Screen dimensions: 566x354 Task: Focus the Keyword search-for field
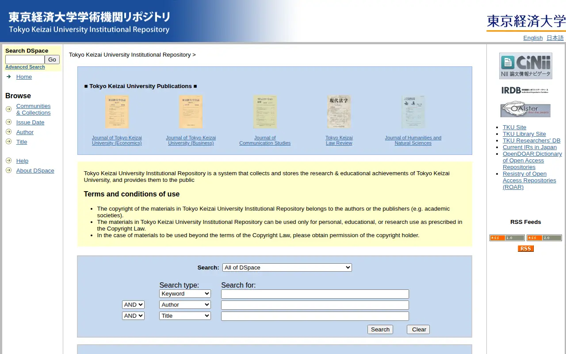(315, 294)
